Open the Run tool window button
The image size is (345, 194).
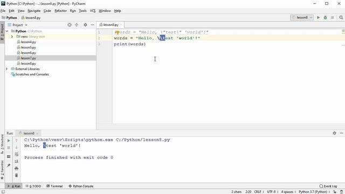14,186
